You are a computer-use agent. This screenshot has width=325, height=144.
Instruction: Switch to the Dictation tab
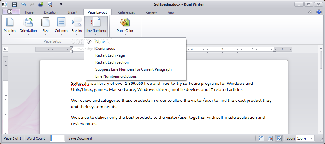coord(51,13)
